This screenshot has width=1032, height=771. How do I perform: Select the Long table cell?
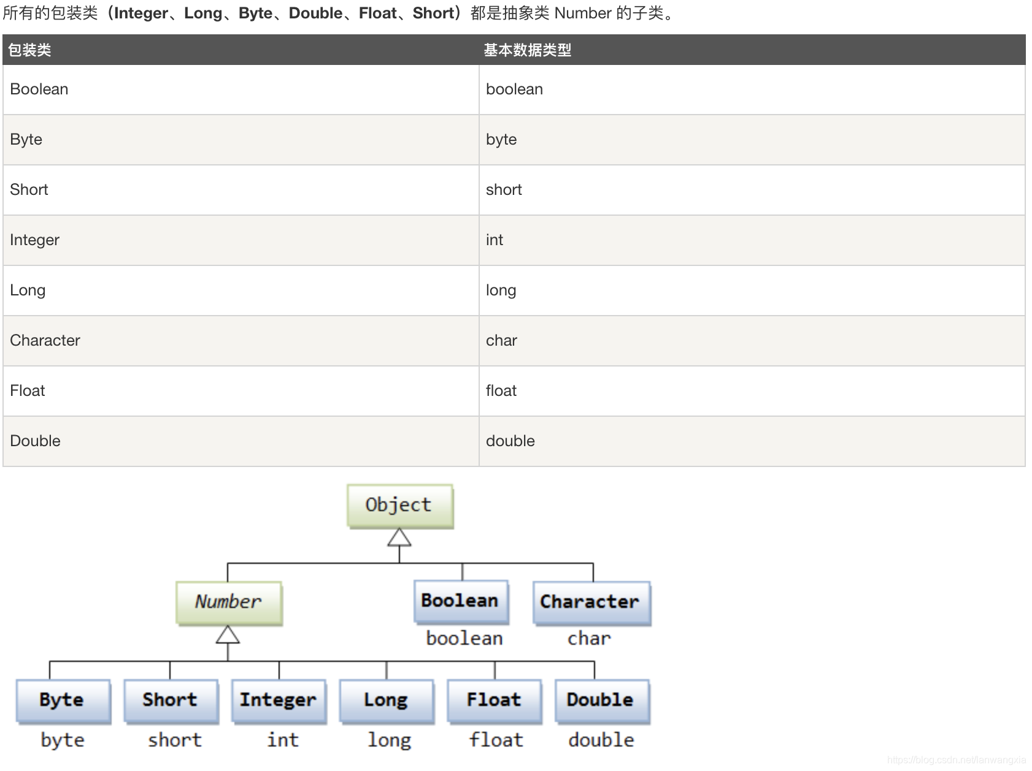click(241, 291)
